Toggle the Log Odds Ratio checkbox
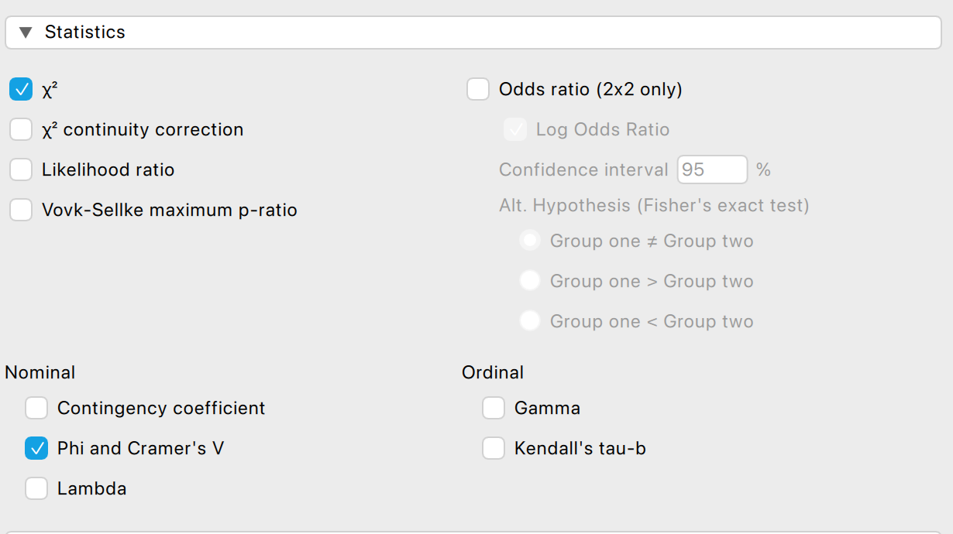Viewport: 953px width, 534px height. (515, 130)
